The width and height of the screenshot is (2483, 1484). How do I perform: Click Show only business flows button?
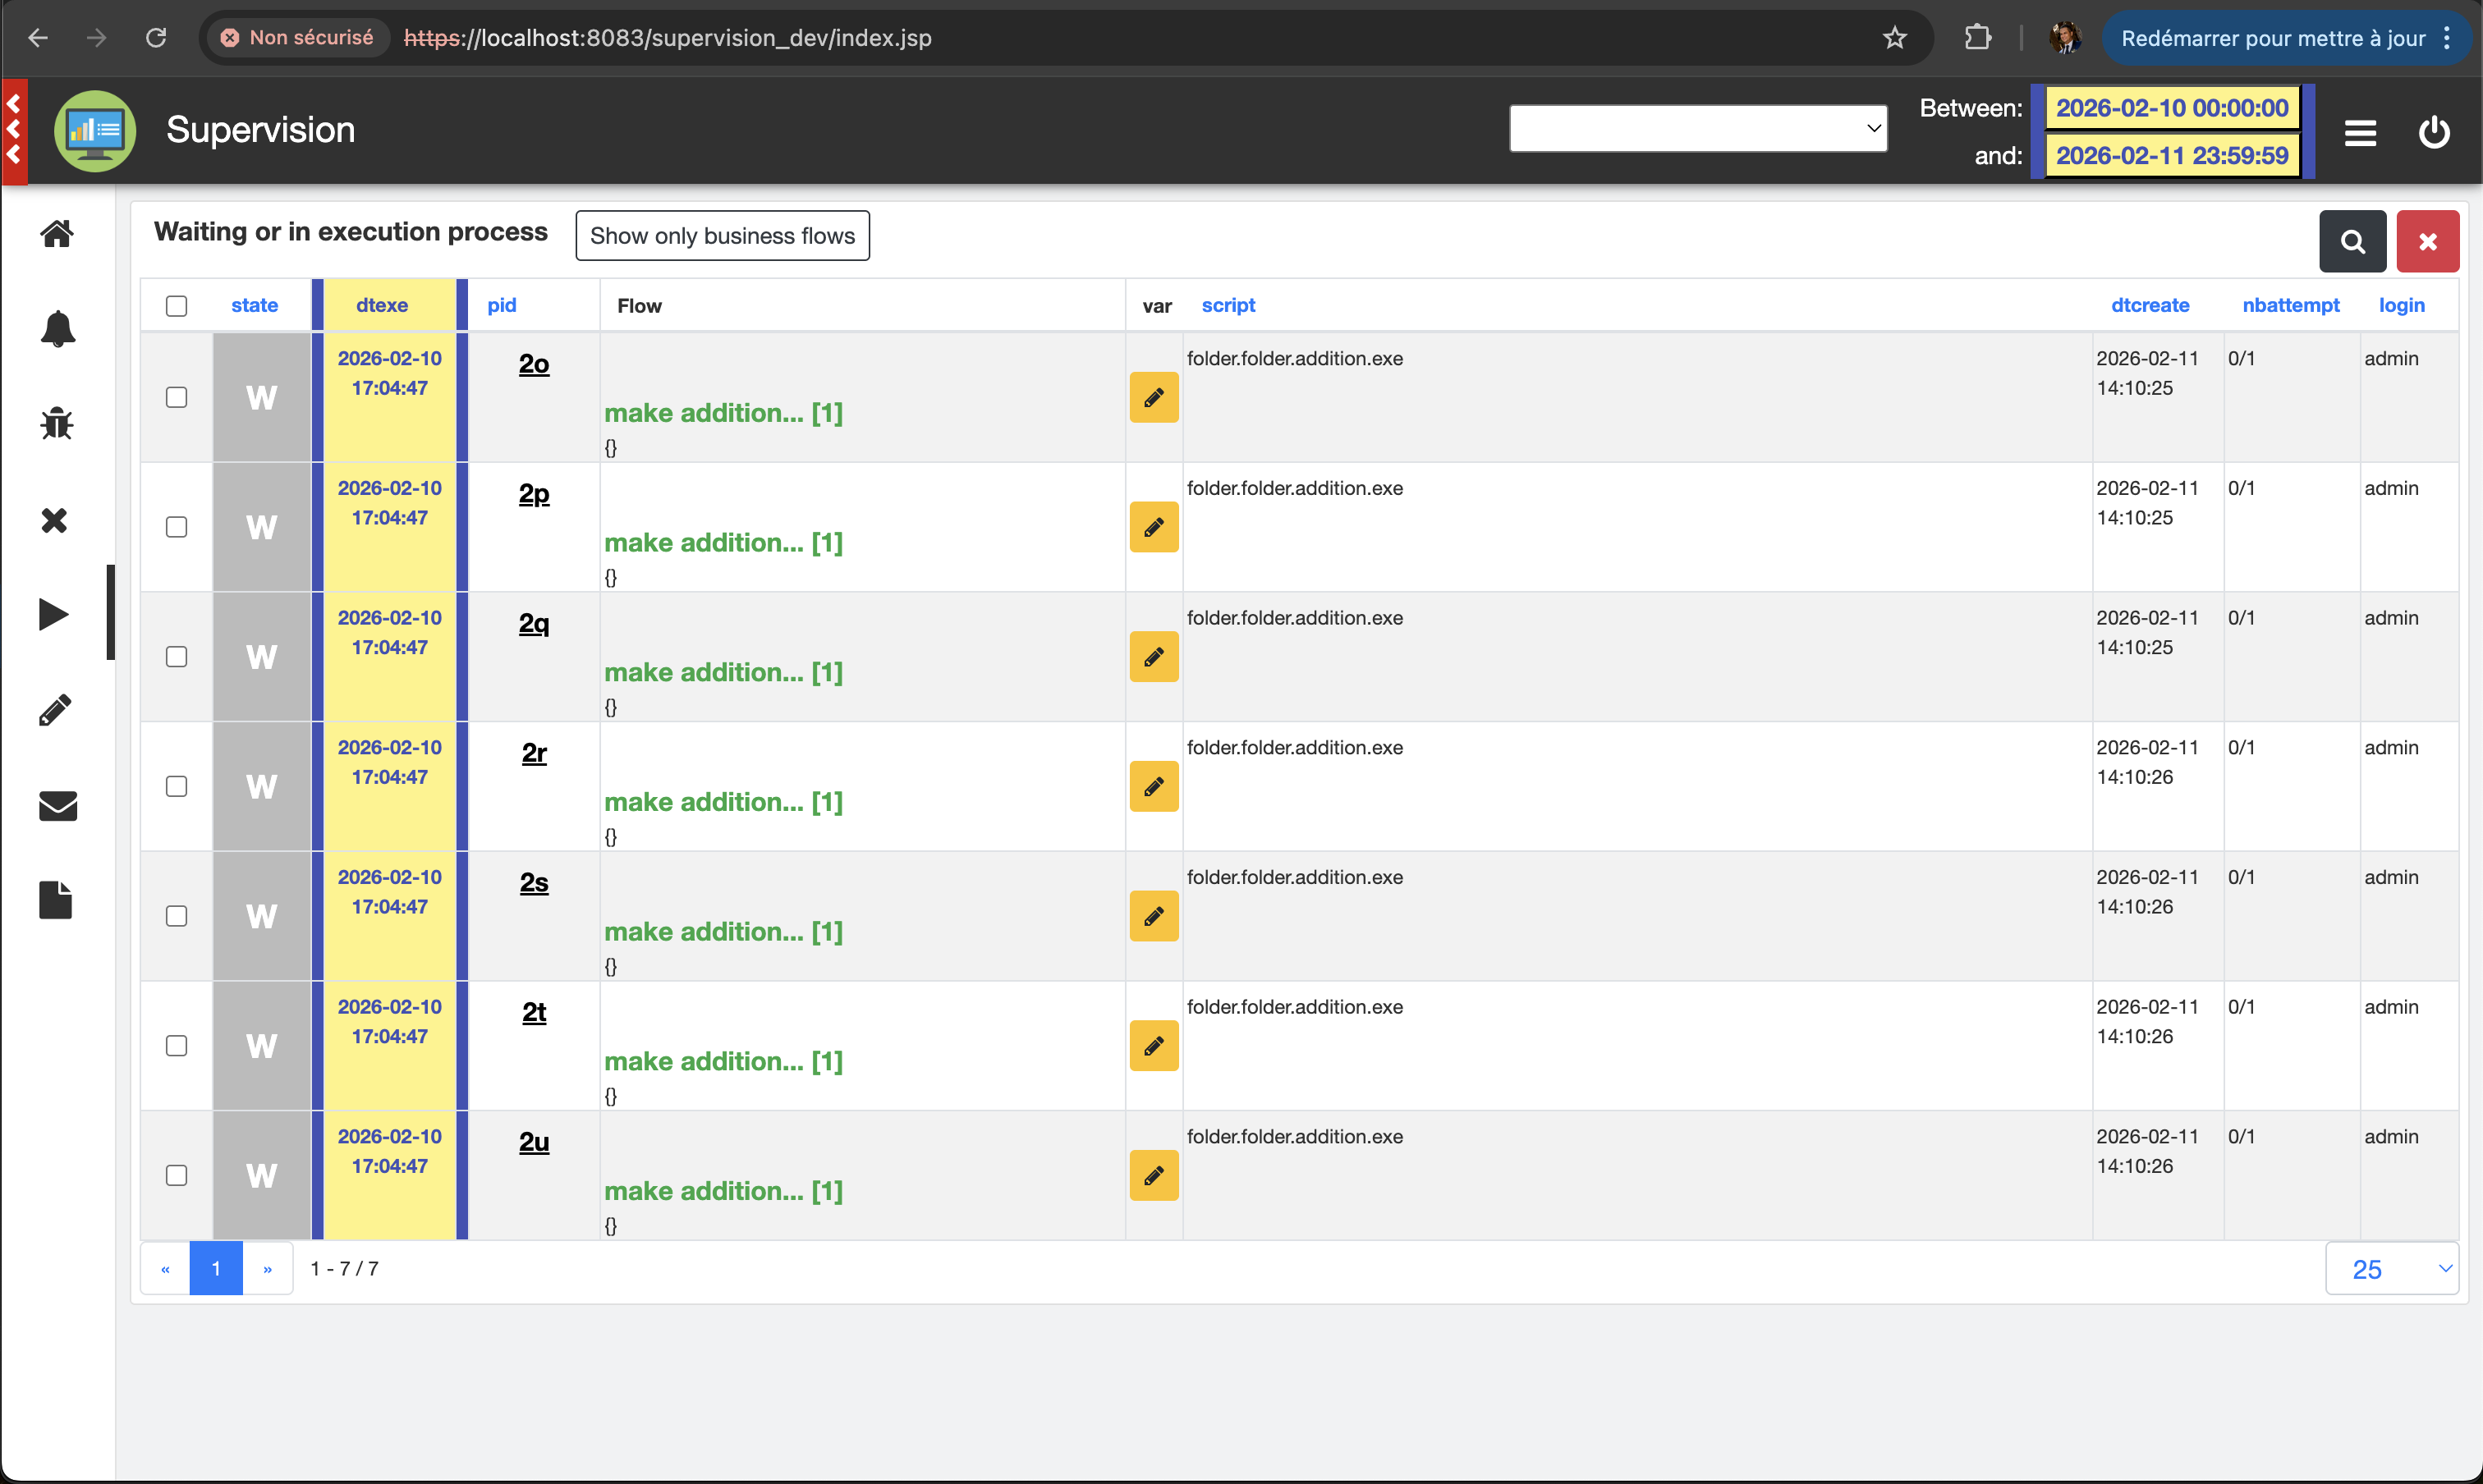pos(723,236)
